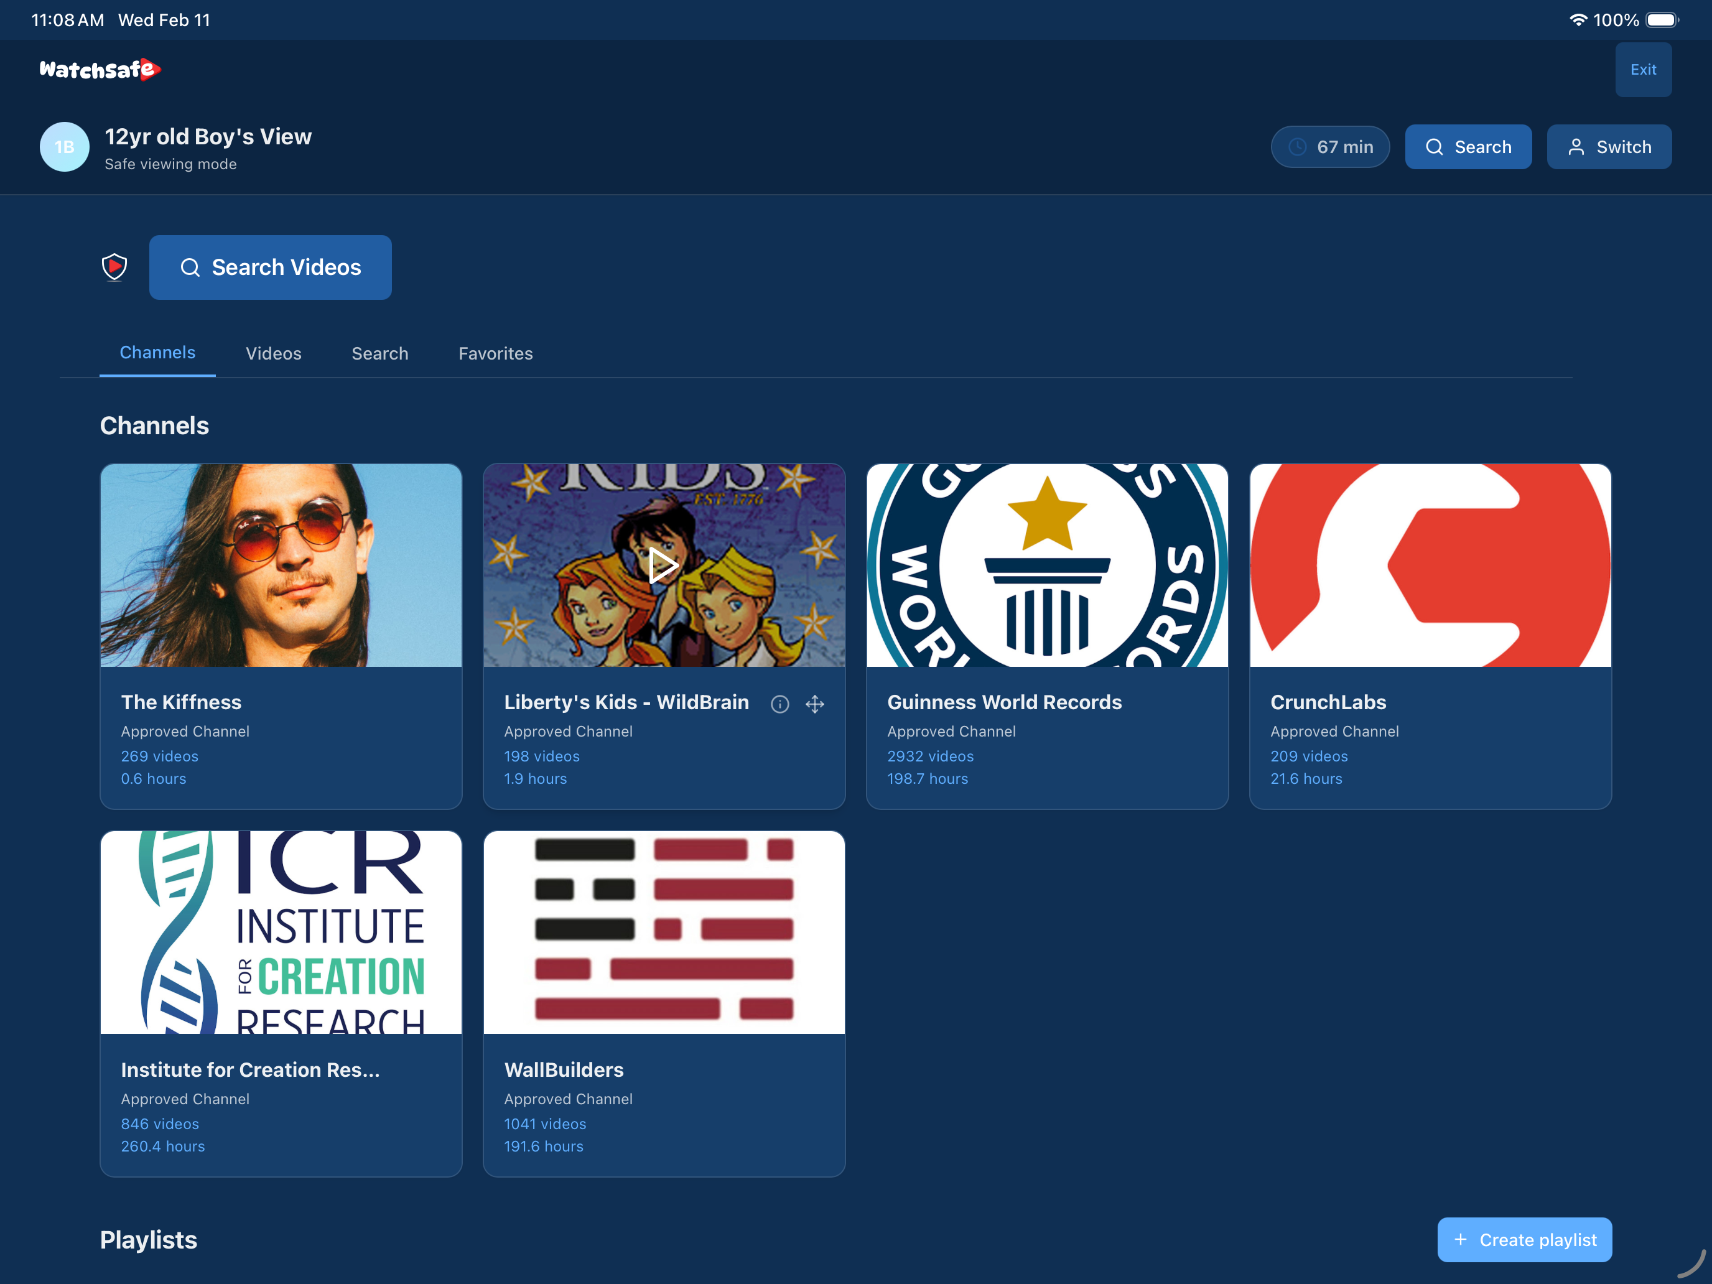Viewport: 1712px width, 1284px height.
Task: Open Search Videos button
Action: coord(270,267)
